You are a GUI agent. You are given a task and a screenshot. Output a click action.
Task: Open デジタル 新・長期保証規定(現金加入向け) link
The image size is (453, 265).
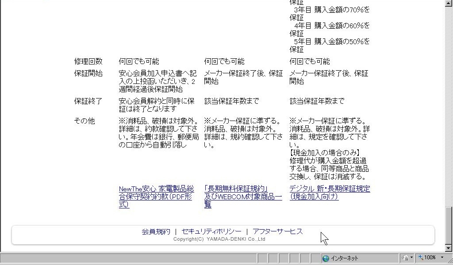330,193
